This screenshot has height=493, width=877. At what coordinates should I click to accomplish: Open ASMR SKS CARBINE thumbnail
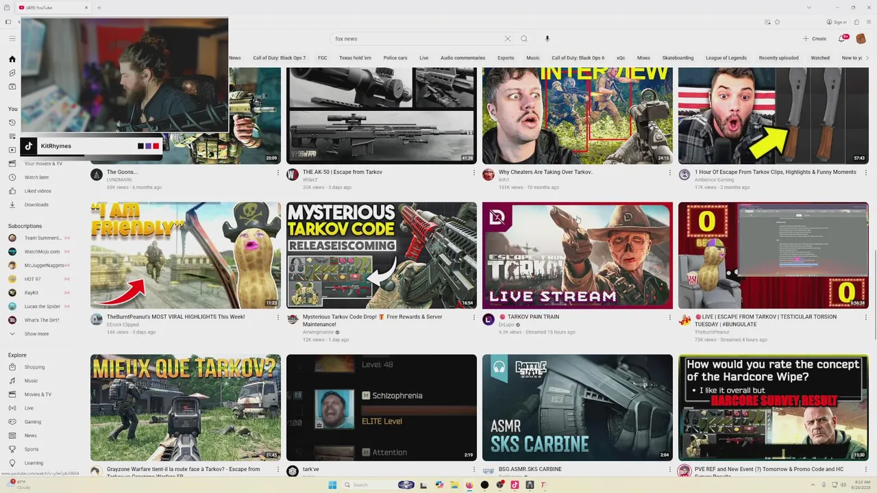(578, 407)
